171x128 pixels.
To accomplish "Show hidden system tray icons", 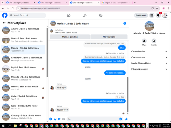I will point(150,126).
